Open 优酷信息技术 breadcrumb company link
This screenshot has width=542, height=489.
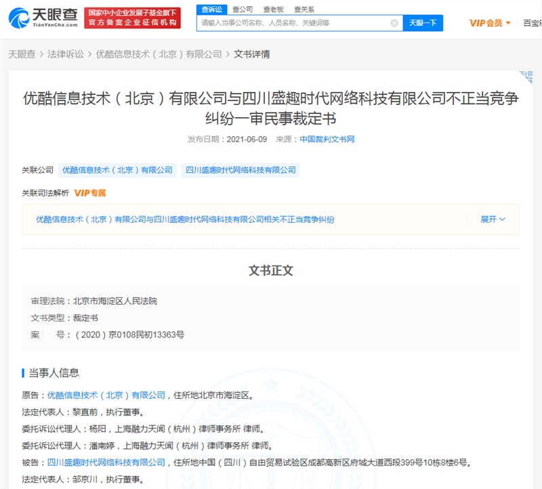[x=159, y=54]
